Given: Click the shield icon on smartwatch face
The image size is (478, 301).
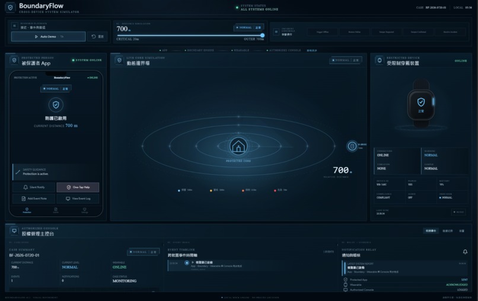Looking at the screenshot, I should 421,102.
